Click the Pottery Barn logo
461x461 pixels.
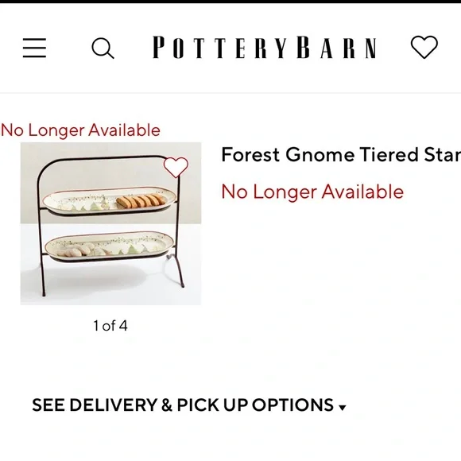coord(265,48)
